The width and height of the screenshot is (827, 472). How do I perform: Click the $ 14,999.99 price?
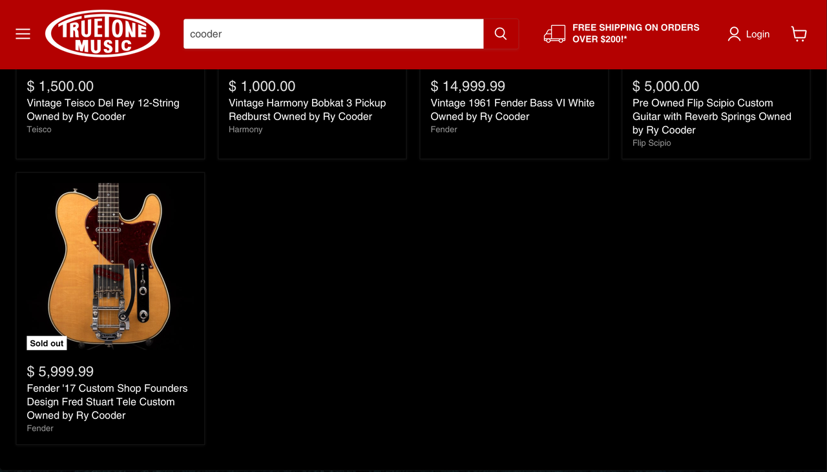coord(468,86)
